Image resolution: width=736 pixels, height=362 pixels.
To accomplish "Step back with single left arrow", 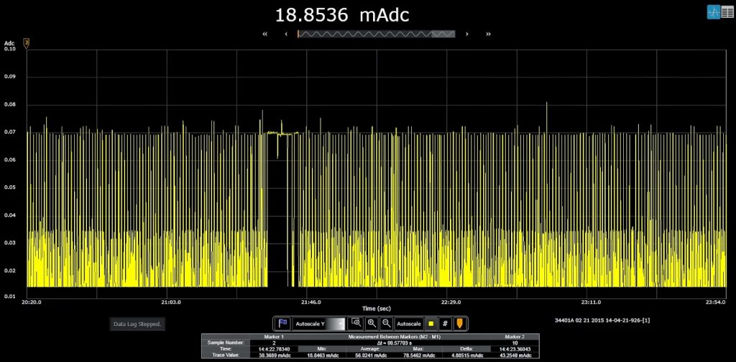I will [287, 34].
